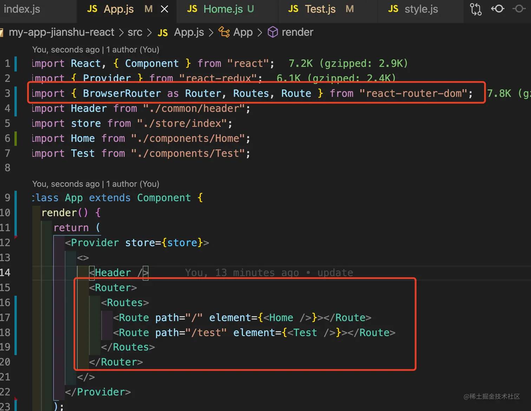Select the App class breadcrumb
531x411 pixels.
(x=243, y=32)
